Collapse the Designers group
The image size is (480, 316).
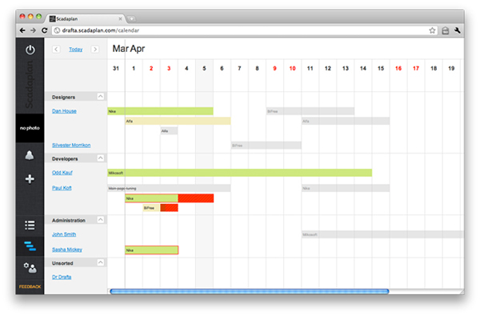[x=101, y=97]
